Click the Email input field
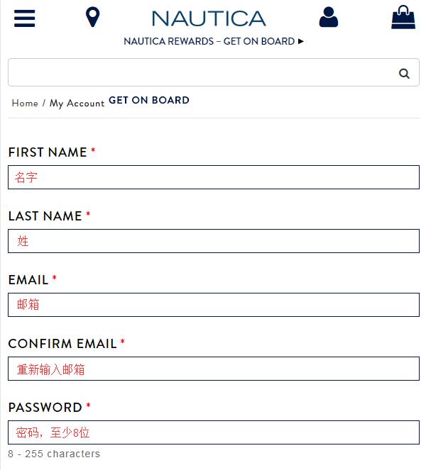The image size is (426, 470). (x=214, y=305)
